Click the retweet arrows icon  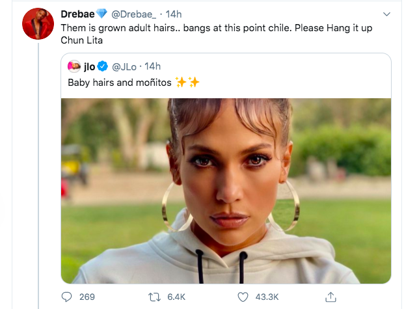tap(154, 297)
